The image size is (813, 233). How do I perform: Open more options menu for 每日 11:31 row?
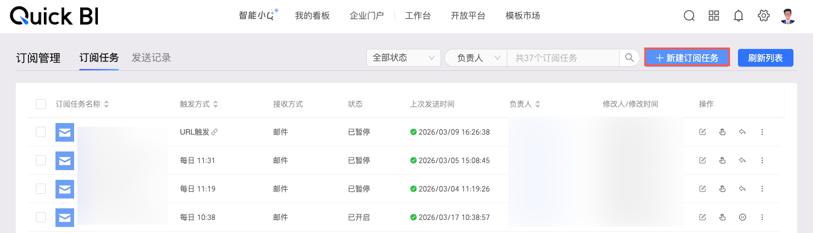[x=762, y=160]
